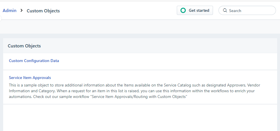Click the "Search" placeholder text
The width and height of the screenshot is (280, 131).
235,11
